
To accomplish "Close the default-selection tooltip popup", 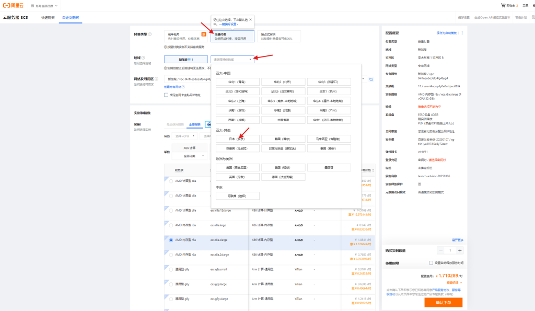I will (250, 19).
